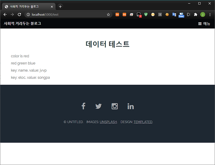
Task: Follow the UNSPLASH link
Action: (x=108, y=122)
